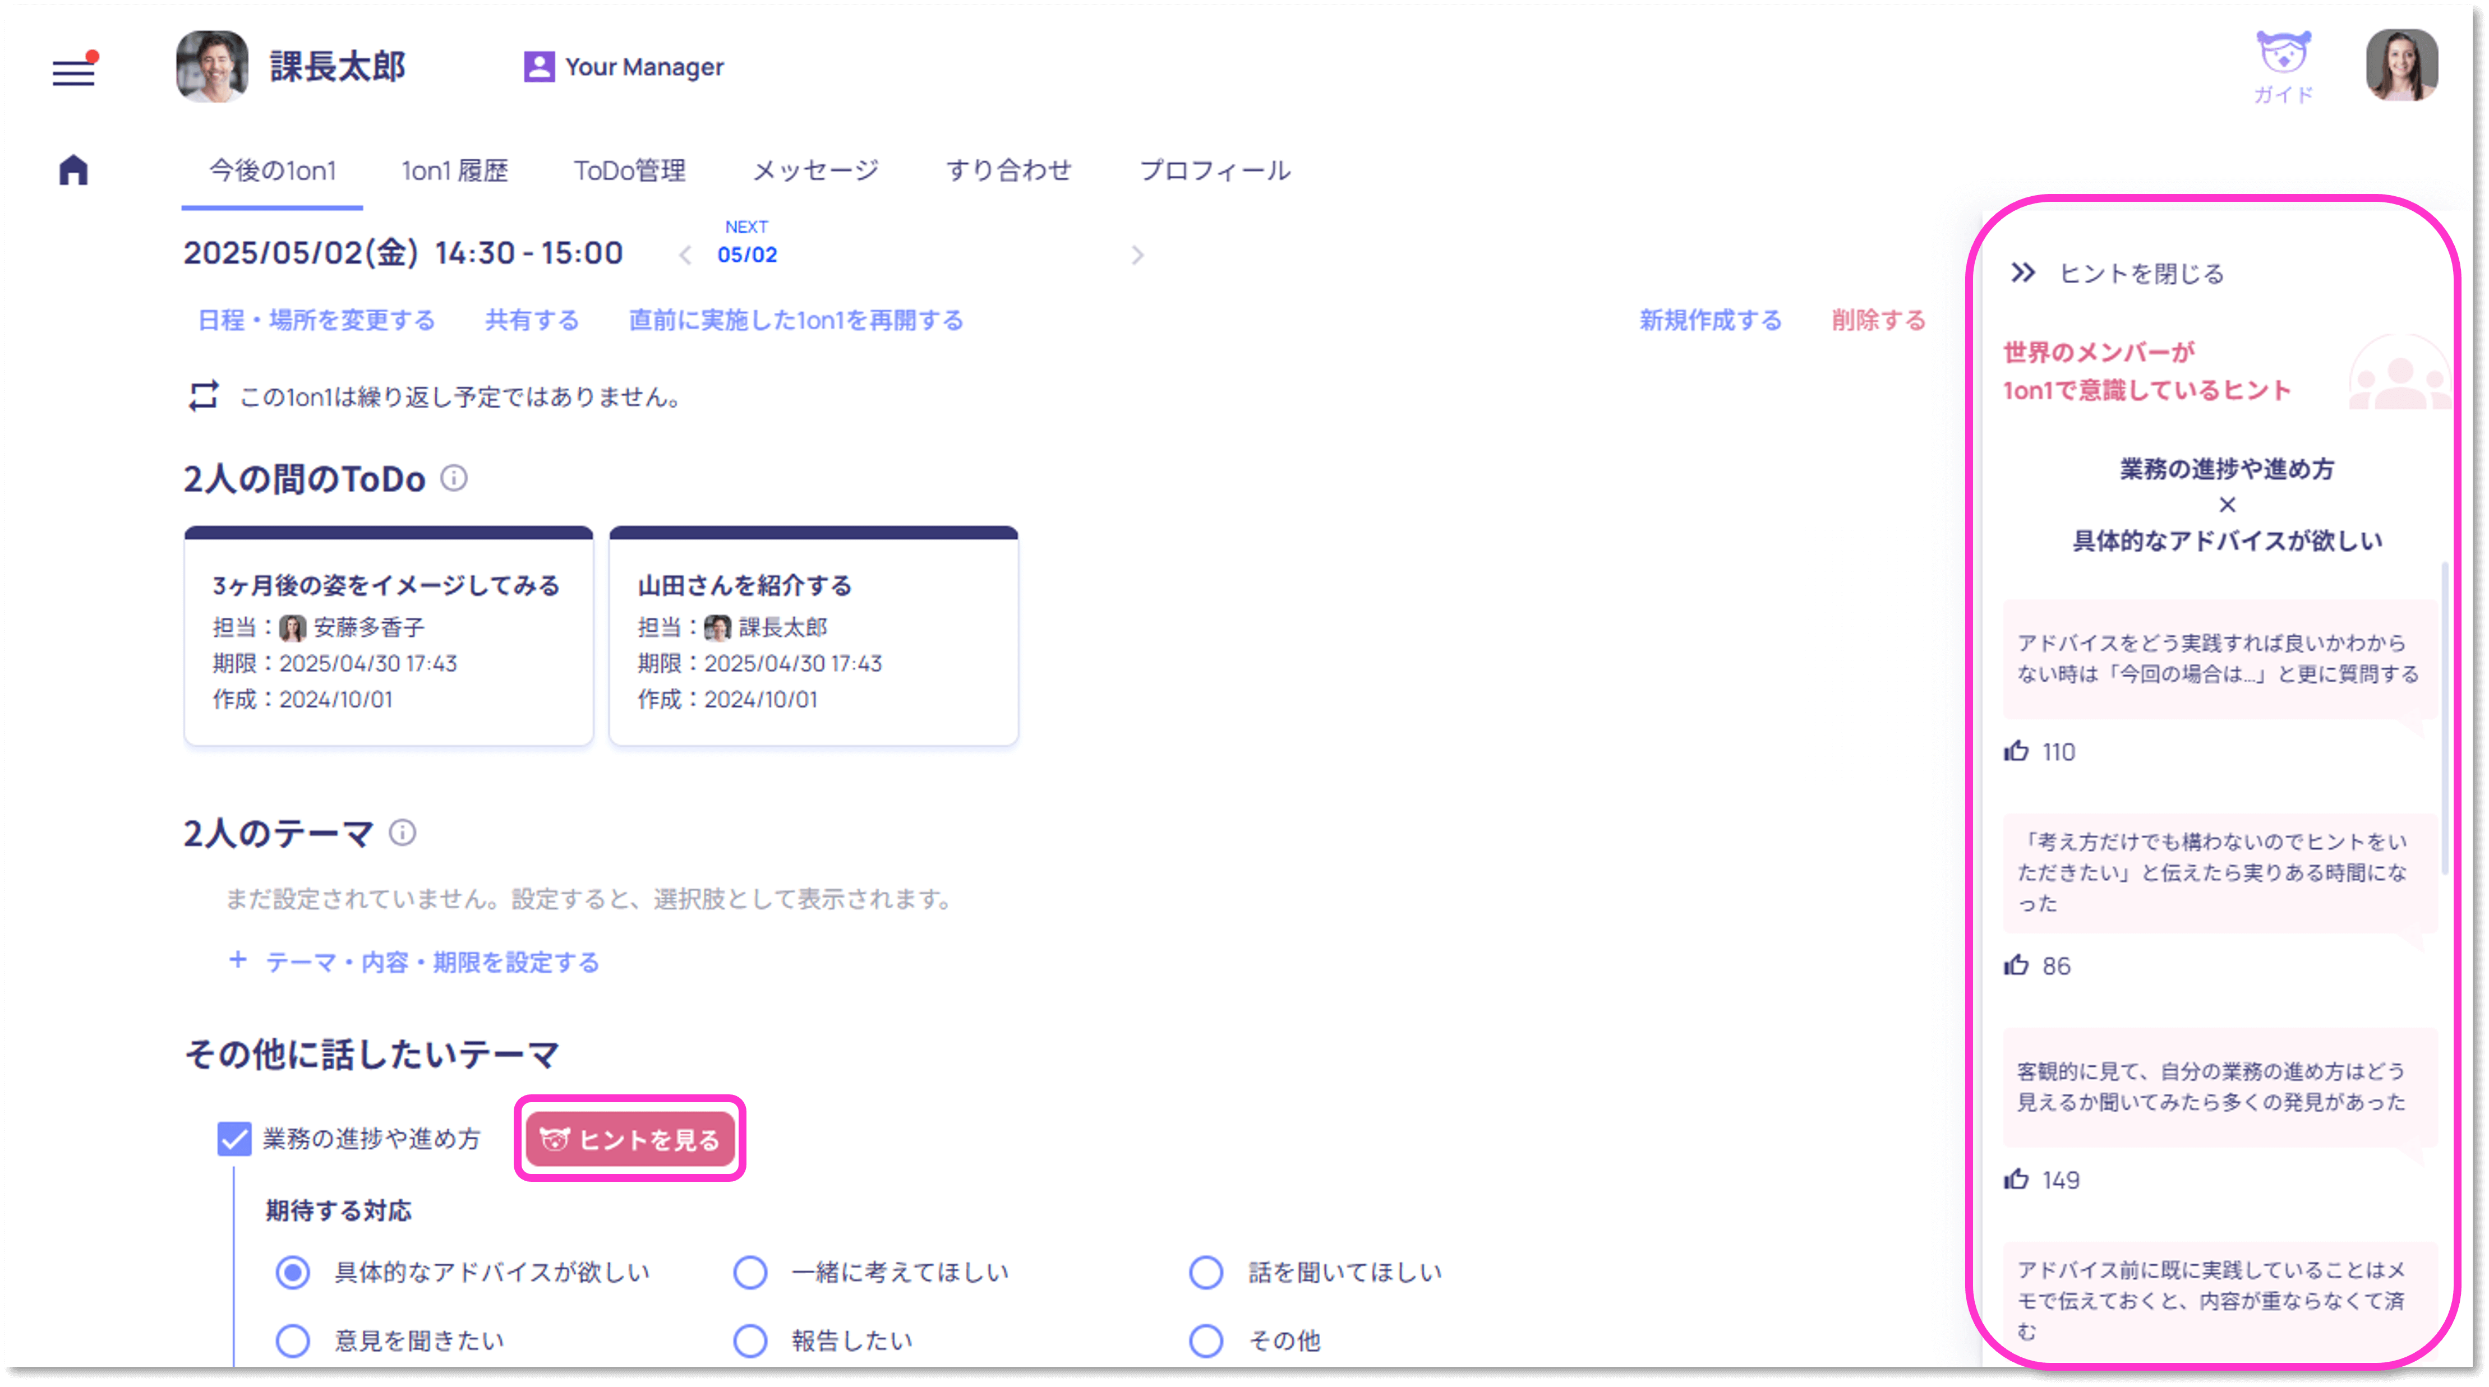Click テーマ・内容・期限を設定する link

tap(432, 963)
